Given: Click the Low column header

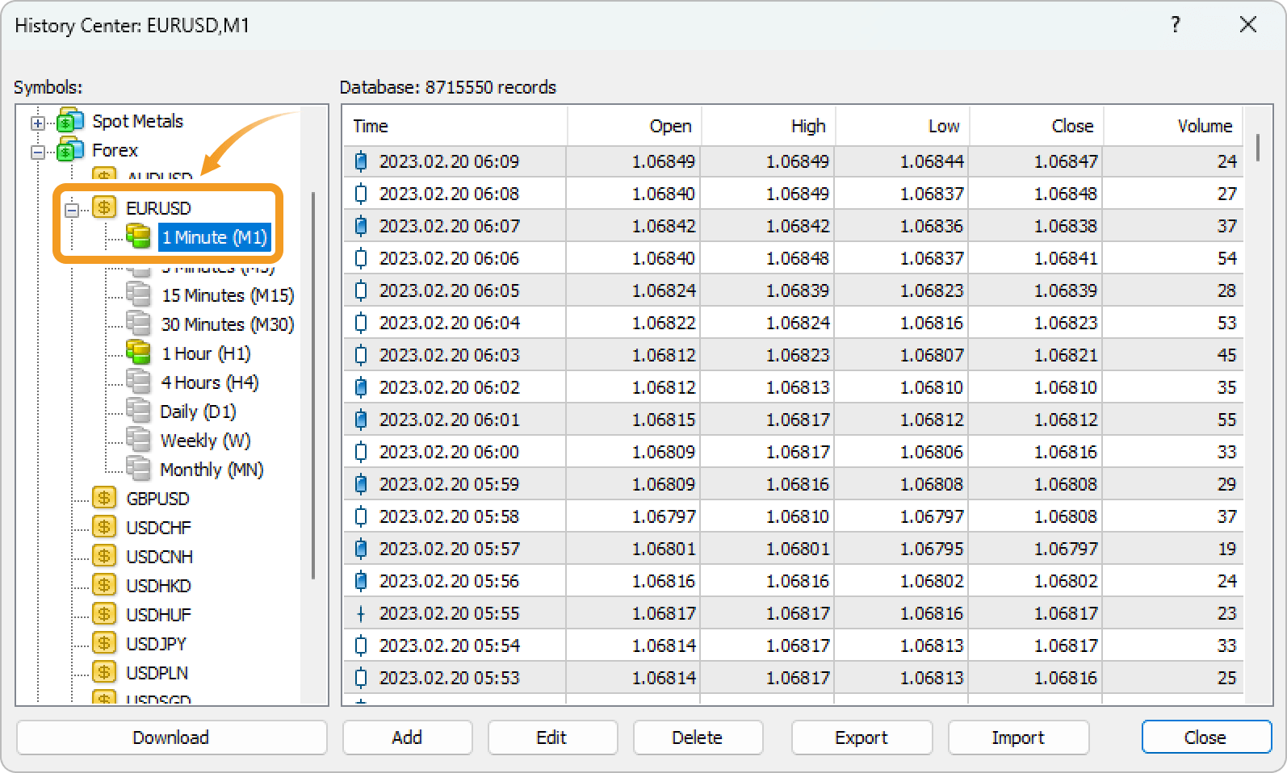Looking at the screenshot, I should point(903,126).
